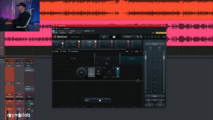The image size is (213, 120).
Task: Open the 1 - Neutron 5 insert selector dropdown
Action: click(67, 28)
